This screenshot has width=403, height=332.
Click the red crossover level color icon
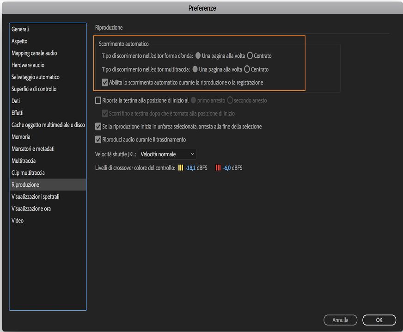tap(218, 168)
